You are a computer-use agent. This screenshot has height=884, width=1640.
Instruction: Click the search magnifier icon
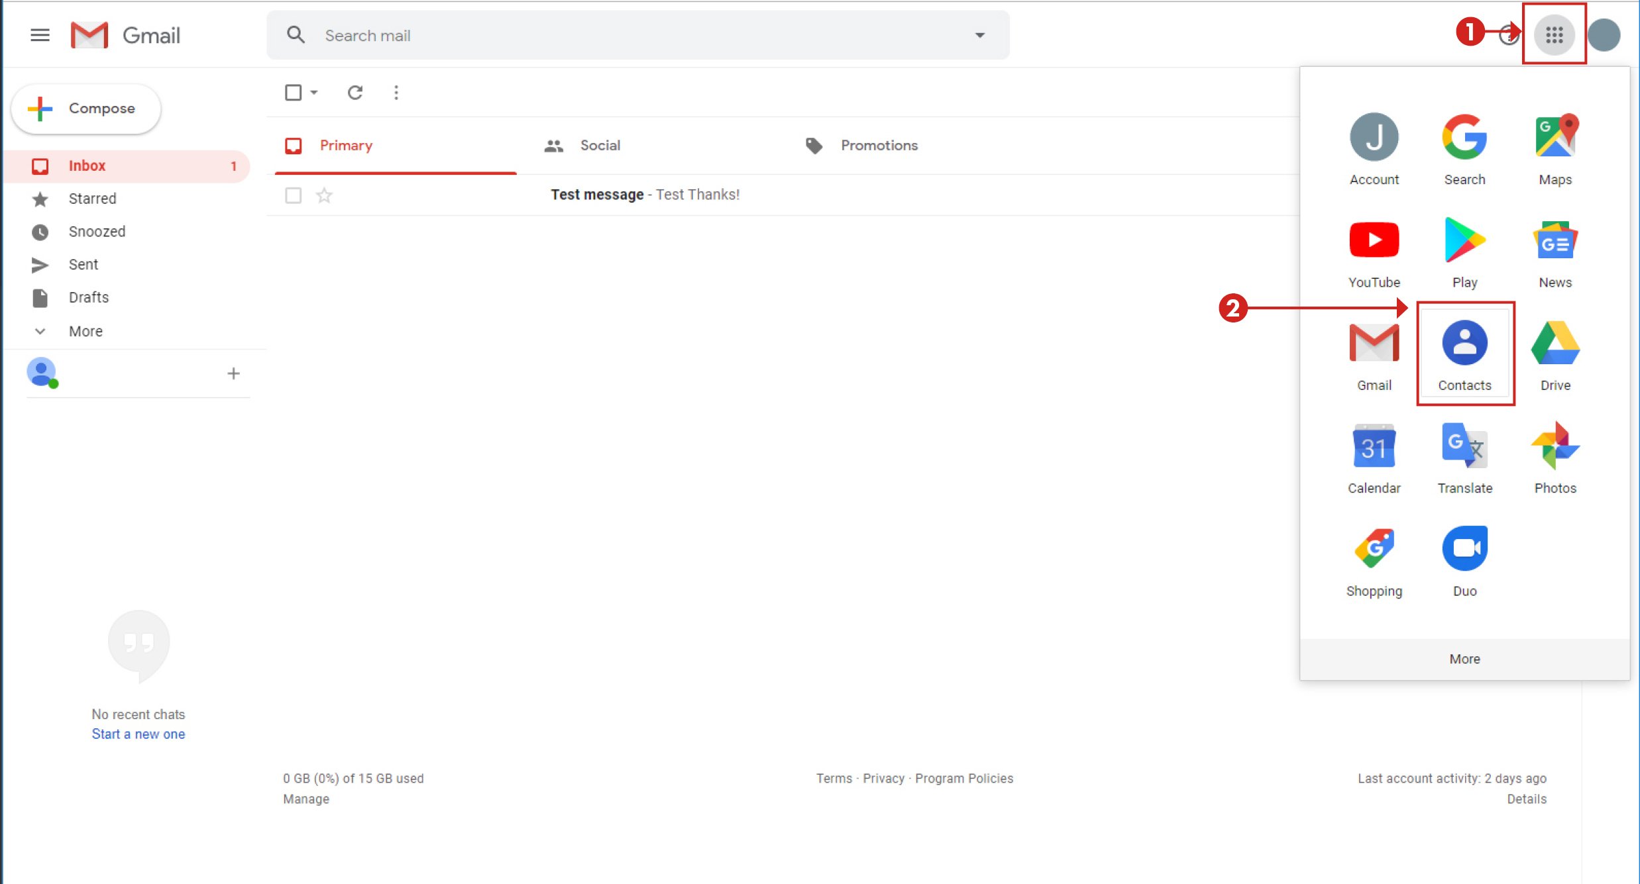pos(296,34)
